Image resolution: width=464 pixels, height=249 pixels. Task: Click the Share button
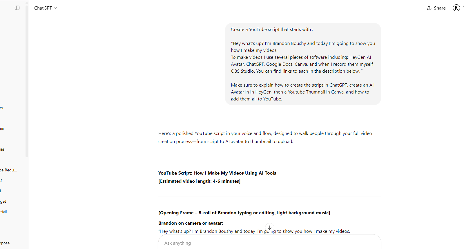pyautogui.click(x=436, y=8)
